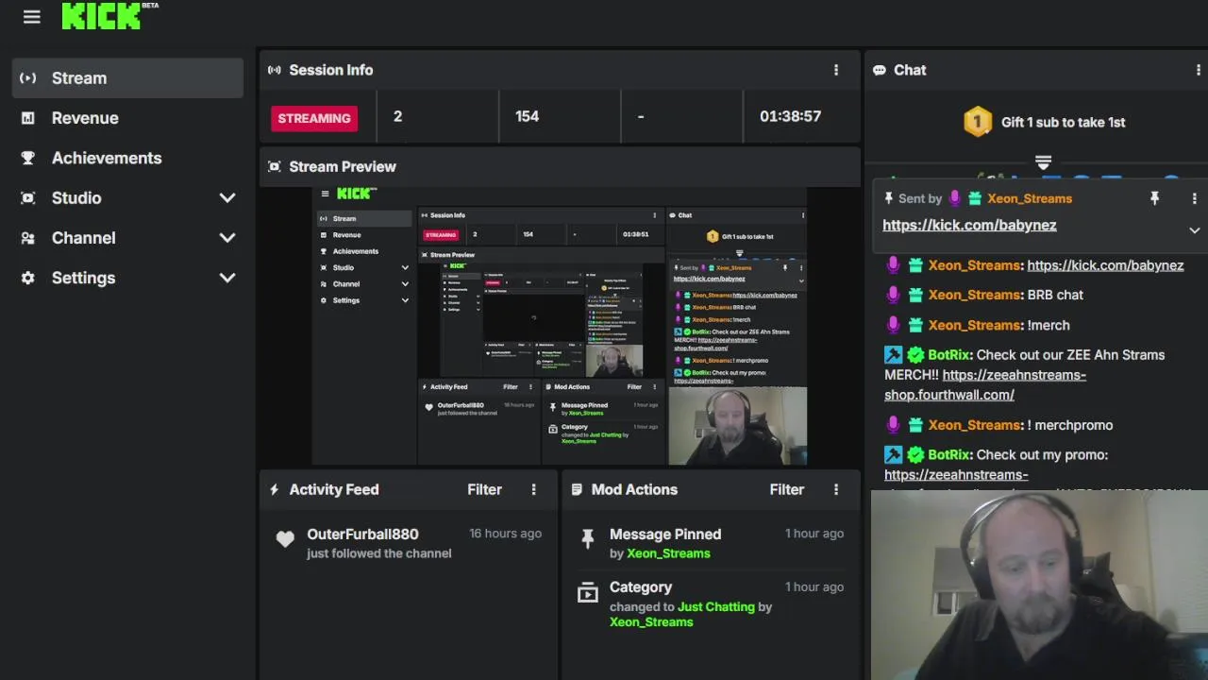Image resolution: width=1208 pixels, height=680 pixels.
Task: Click the Session Info broadcast icon
Action: [x=275, y=70]
